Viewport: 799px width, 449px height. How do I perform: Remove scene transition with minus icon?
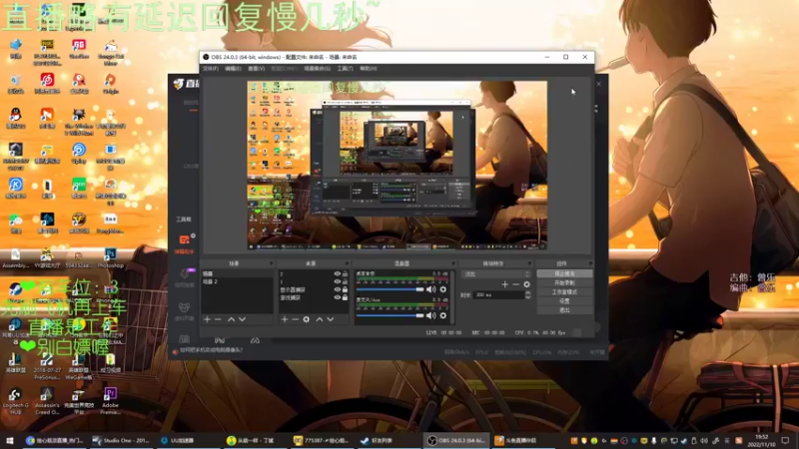(x=515, y=284)
